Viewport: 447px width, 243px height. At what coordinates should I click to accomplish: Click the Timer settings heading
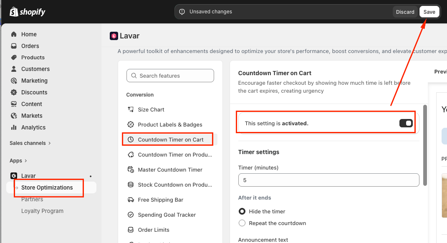[259, 152]
